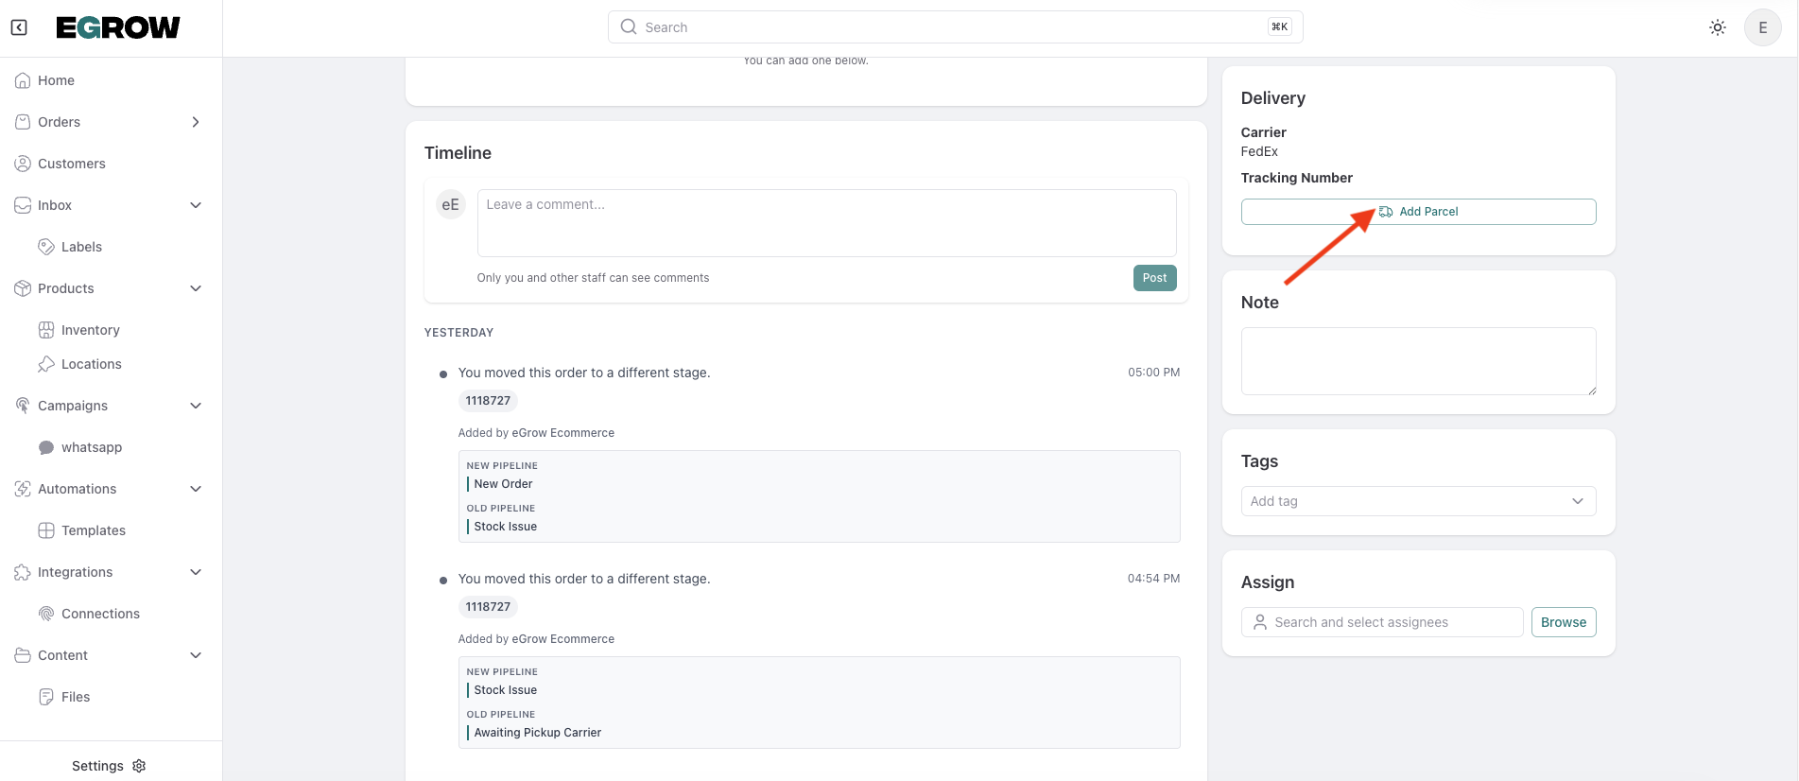1799x781 pixels.
Task: Navigate to Home in the sidebar
Action: click(x=56, y=80)
